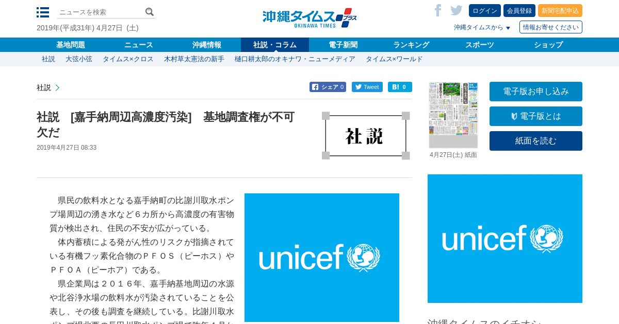The image size is (619, 324).
Task: Click the unicef ad in the sidebar
Action: (505, 239)
